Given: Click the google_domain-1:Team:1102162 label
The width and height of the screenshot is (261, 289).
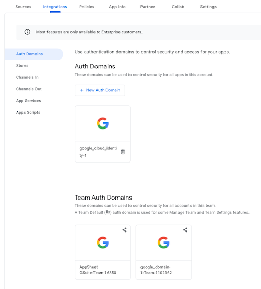Looking at the screenshot, I should (156, 270).
